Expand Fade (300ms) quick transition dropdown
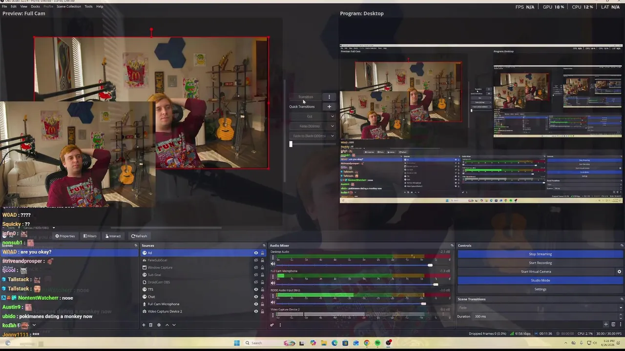This screenshot has height=351, width=625. pos(333,126)
